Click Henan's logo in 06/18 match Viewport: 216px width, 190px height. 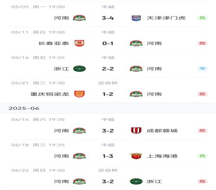tap(79, 156)
